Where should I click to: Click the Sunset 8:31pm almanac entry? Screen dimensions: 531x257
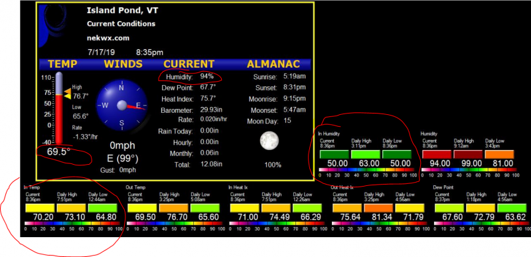[x=280, y=88]
